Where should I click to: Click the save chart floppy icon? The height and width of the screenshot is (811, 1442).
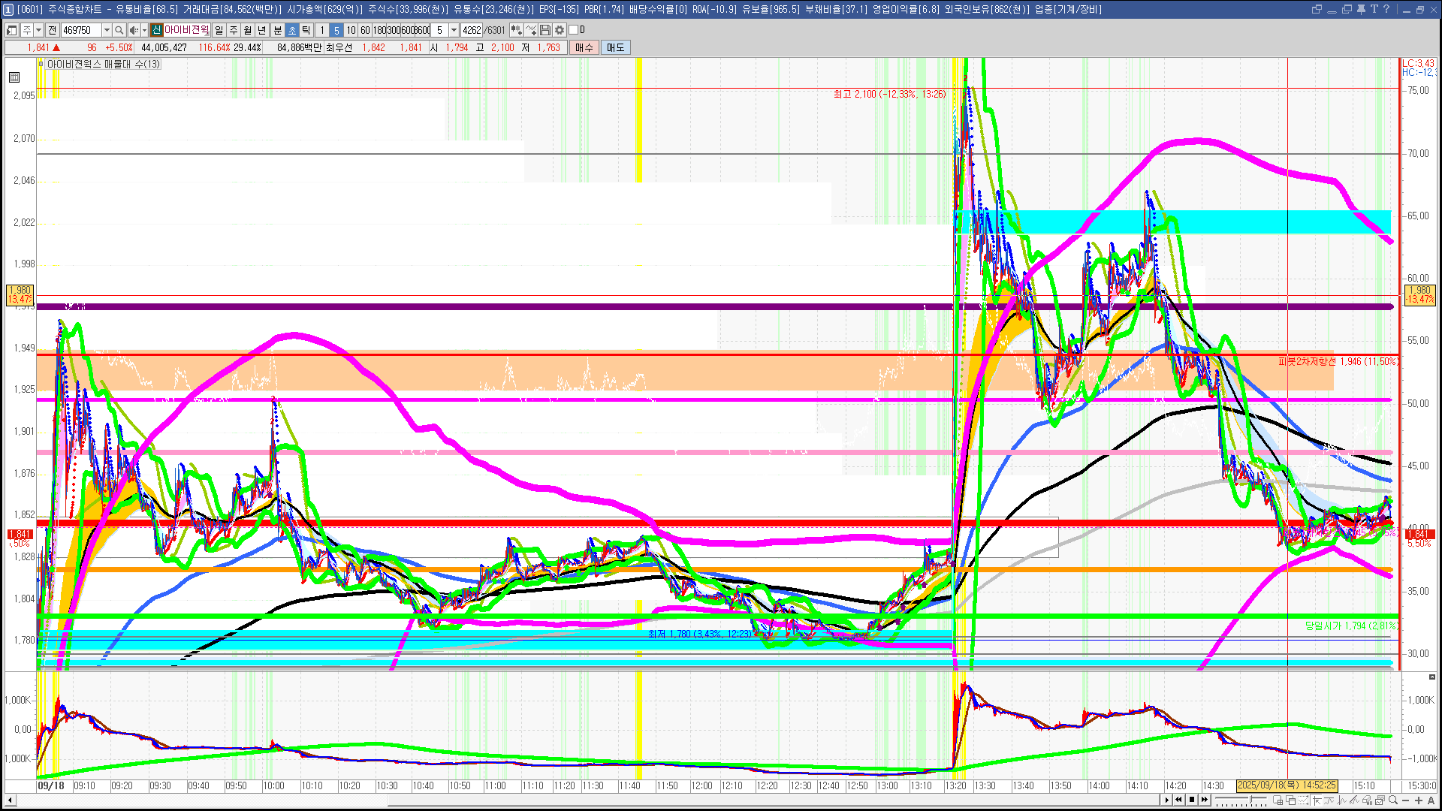point(545,30)
